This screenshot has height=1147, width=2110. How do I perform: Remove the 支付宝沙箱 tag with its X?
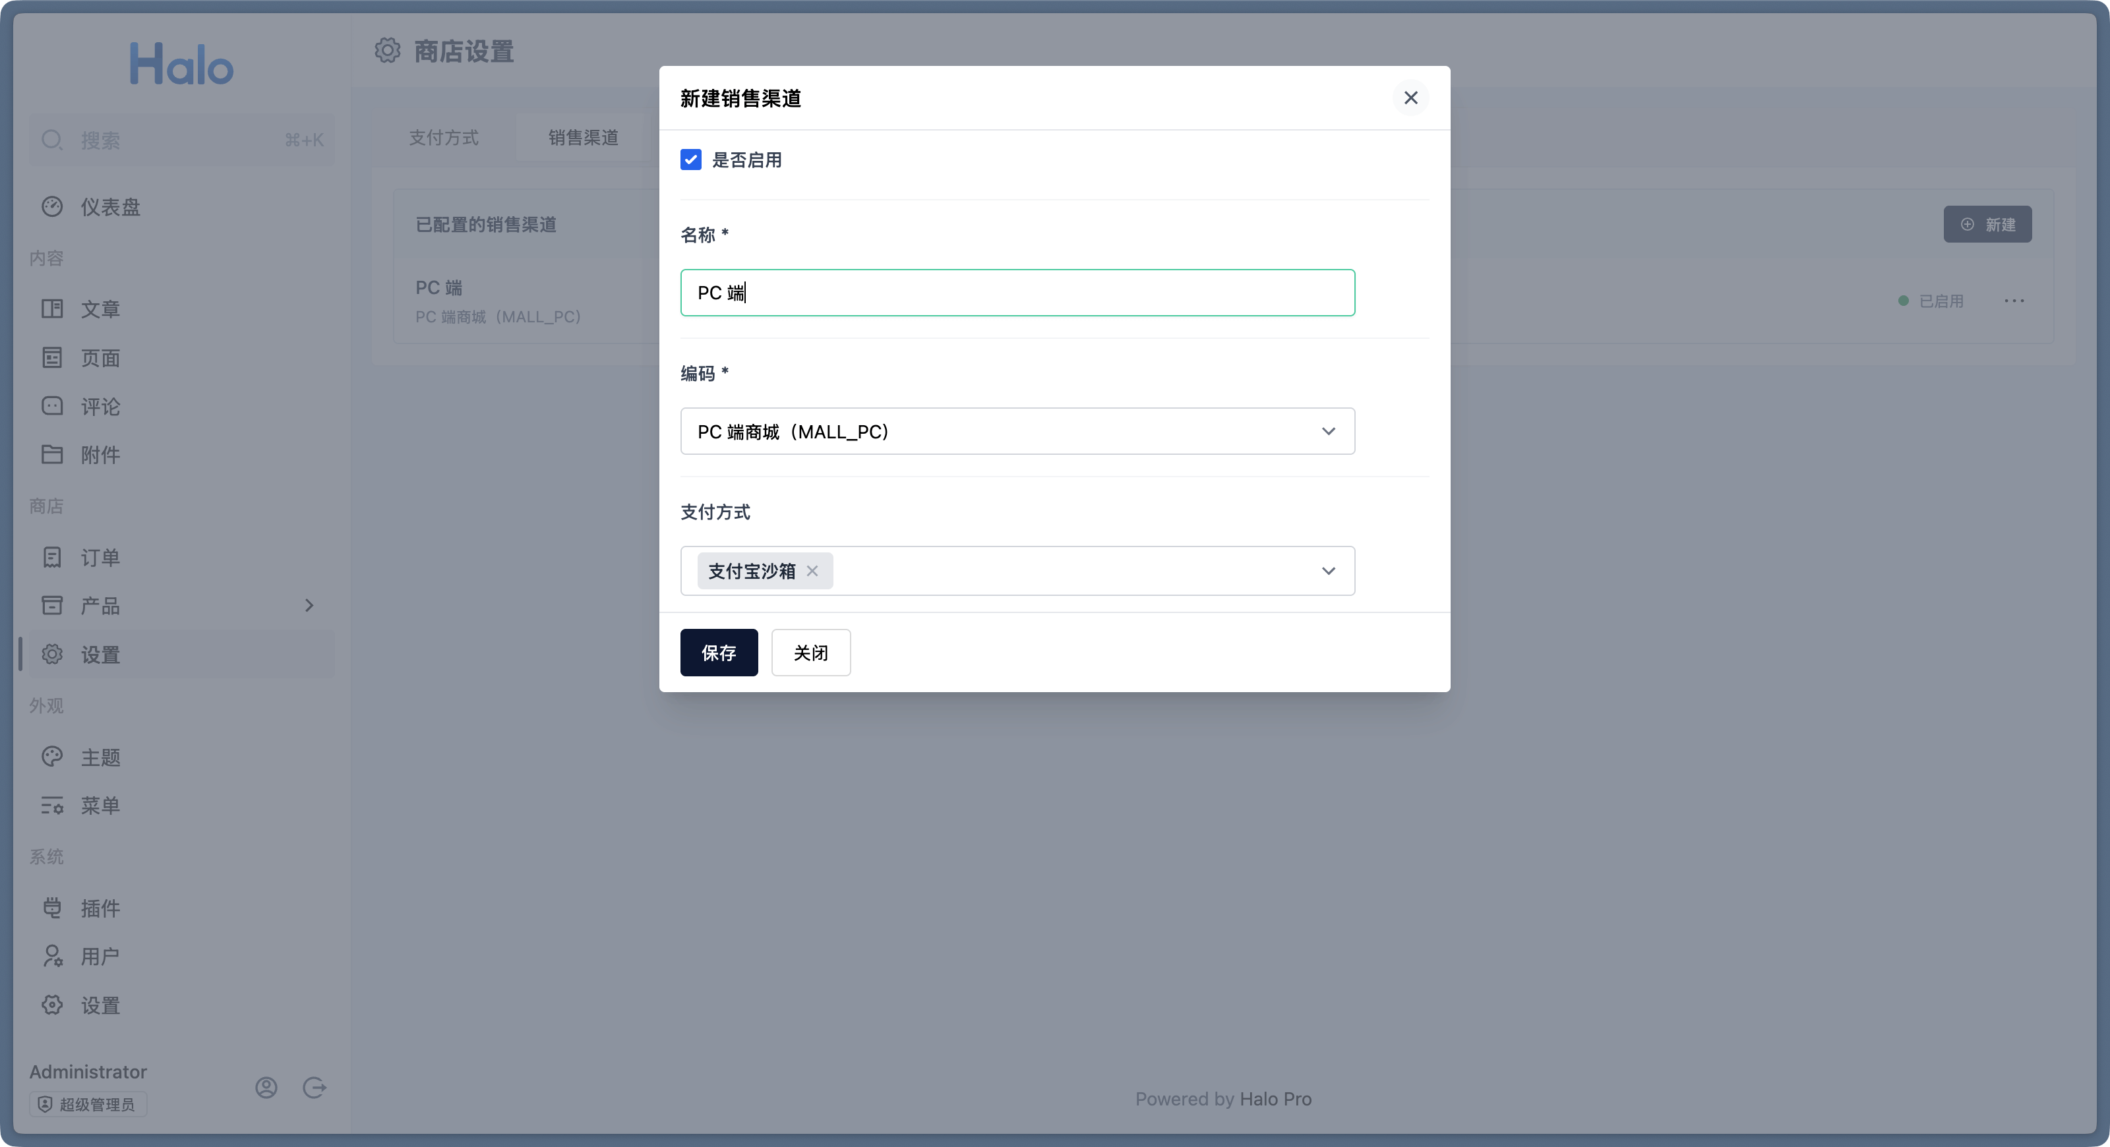812,572
